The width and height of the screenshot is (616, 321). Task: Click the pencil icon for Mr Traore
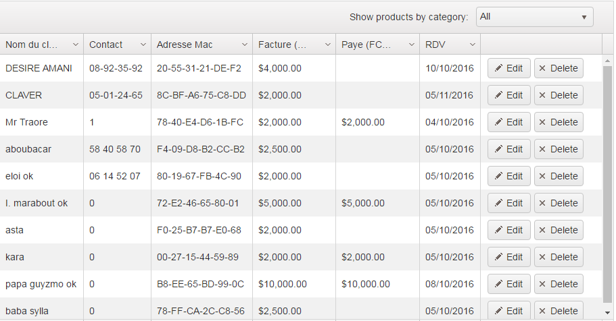coord(498,122)
